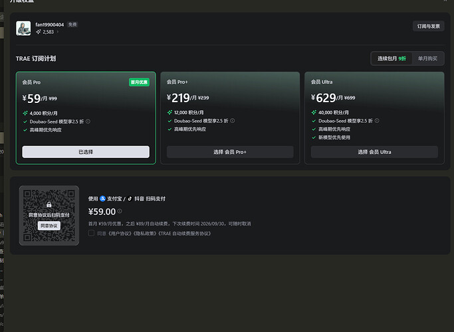Open info icon next to ¥59.00
Image resolution: width=454 pixels, height=332 pixels.
tap(120, 211)
